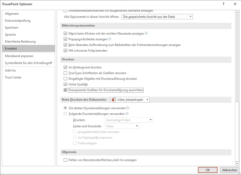The width and height of the screenshot is (241, 175).
Task: Check Ausgeblendete Folien drucken
Action: [74, 132]
